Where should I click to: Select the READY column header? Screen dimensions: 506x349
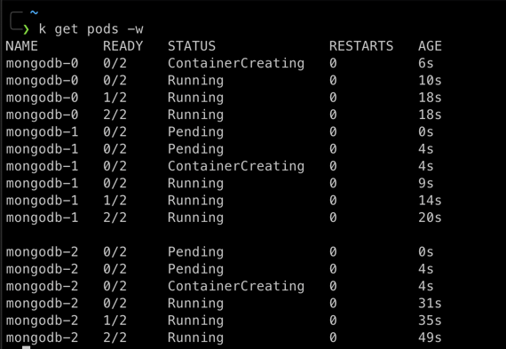click(x=123, y=46)
